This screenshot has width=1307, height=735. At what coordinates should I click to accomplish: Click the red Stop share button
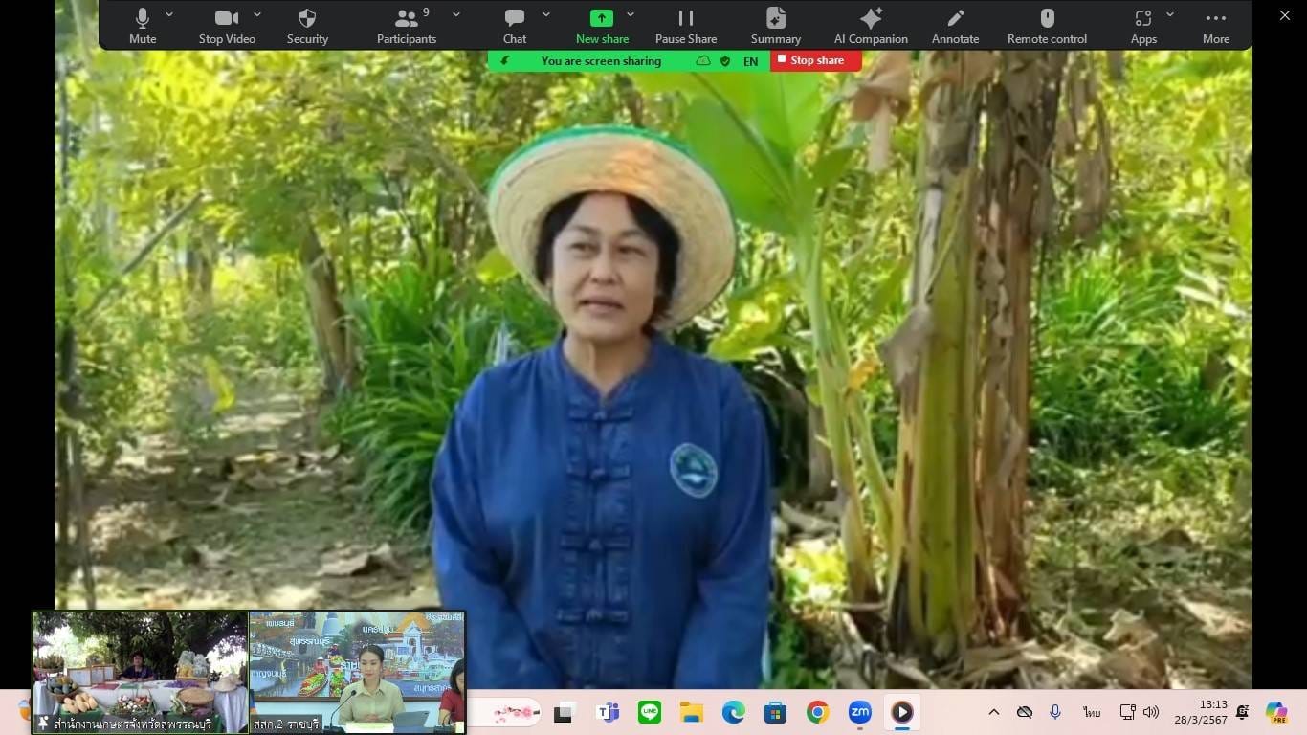816,60
